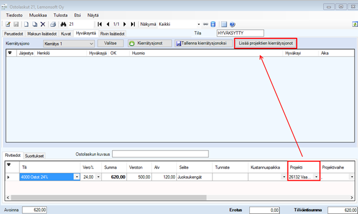Click the Tila field showing HYVÄKSYTTY
The width and height of the screenshot is (358, 214).
coord(240,33)
